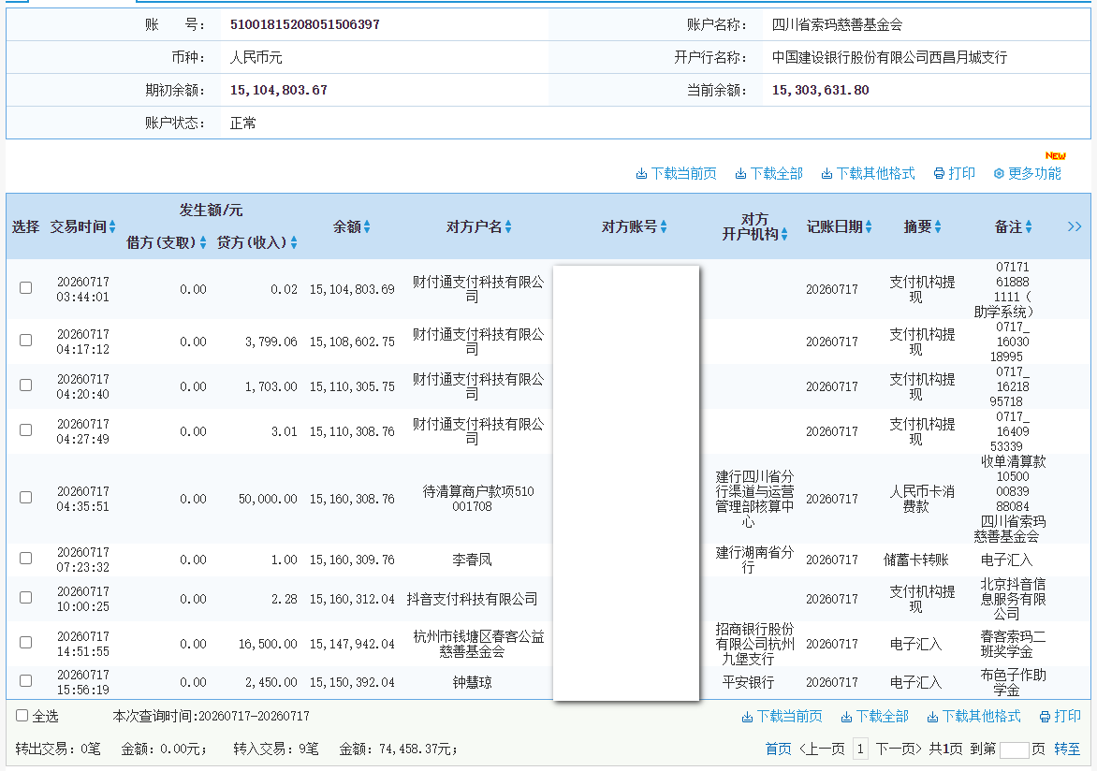Image resolution: width=1097 pixels, height=771 pixels.
Task: Go to 首页 first page
Action: point(778,749)
